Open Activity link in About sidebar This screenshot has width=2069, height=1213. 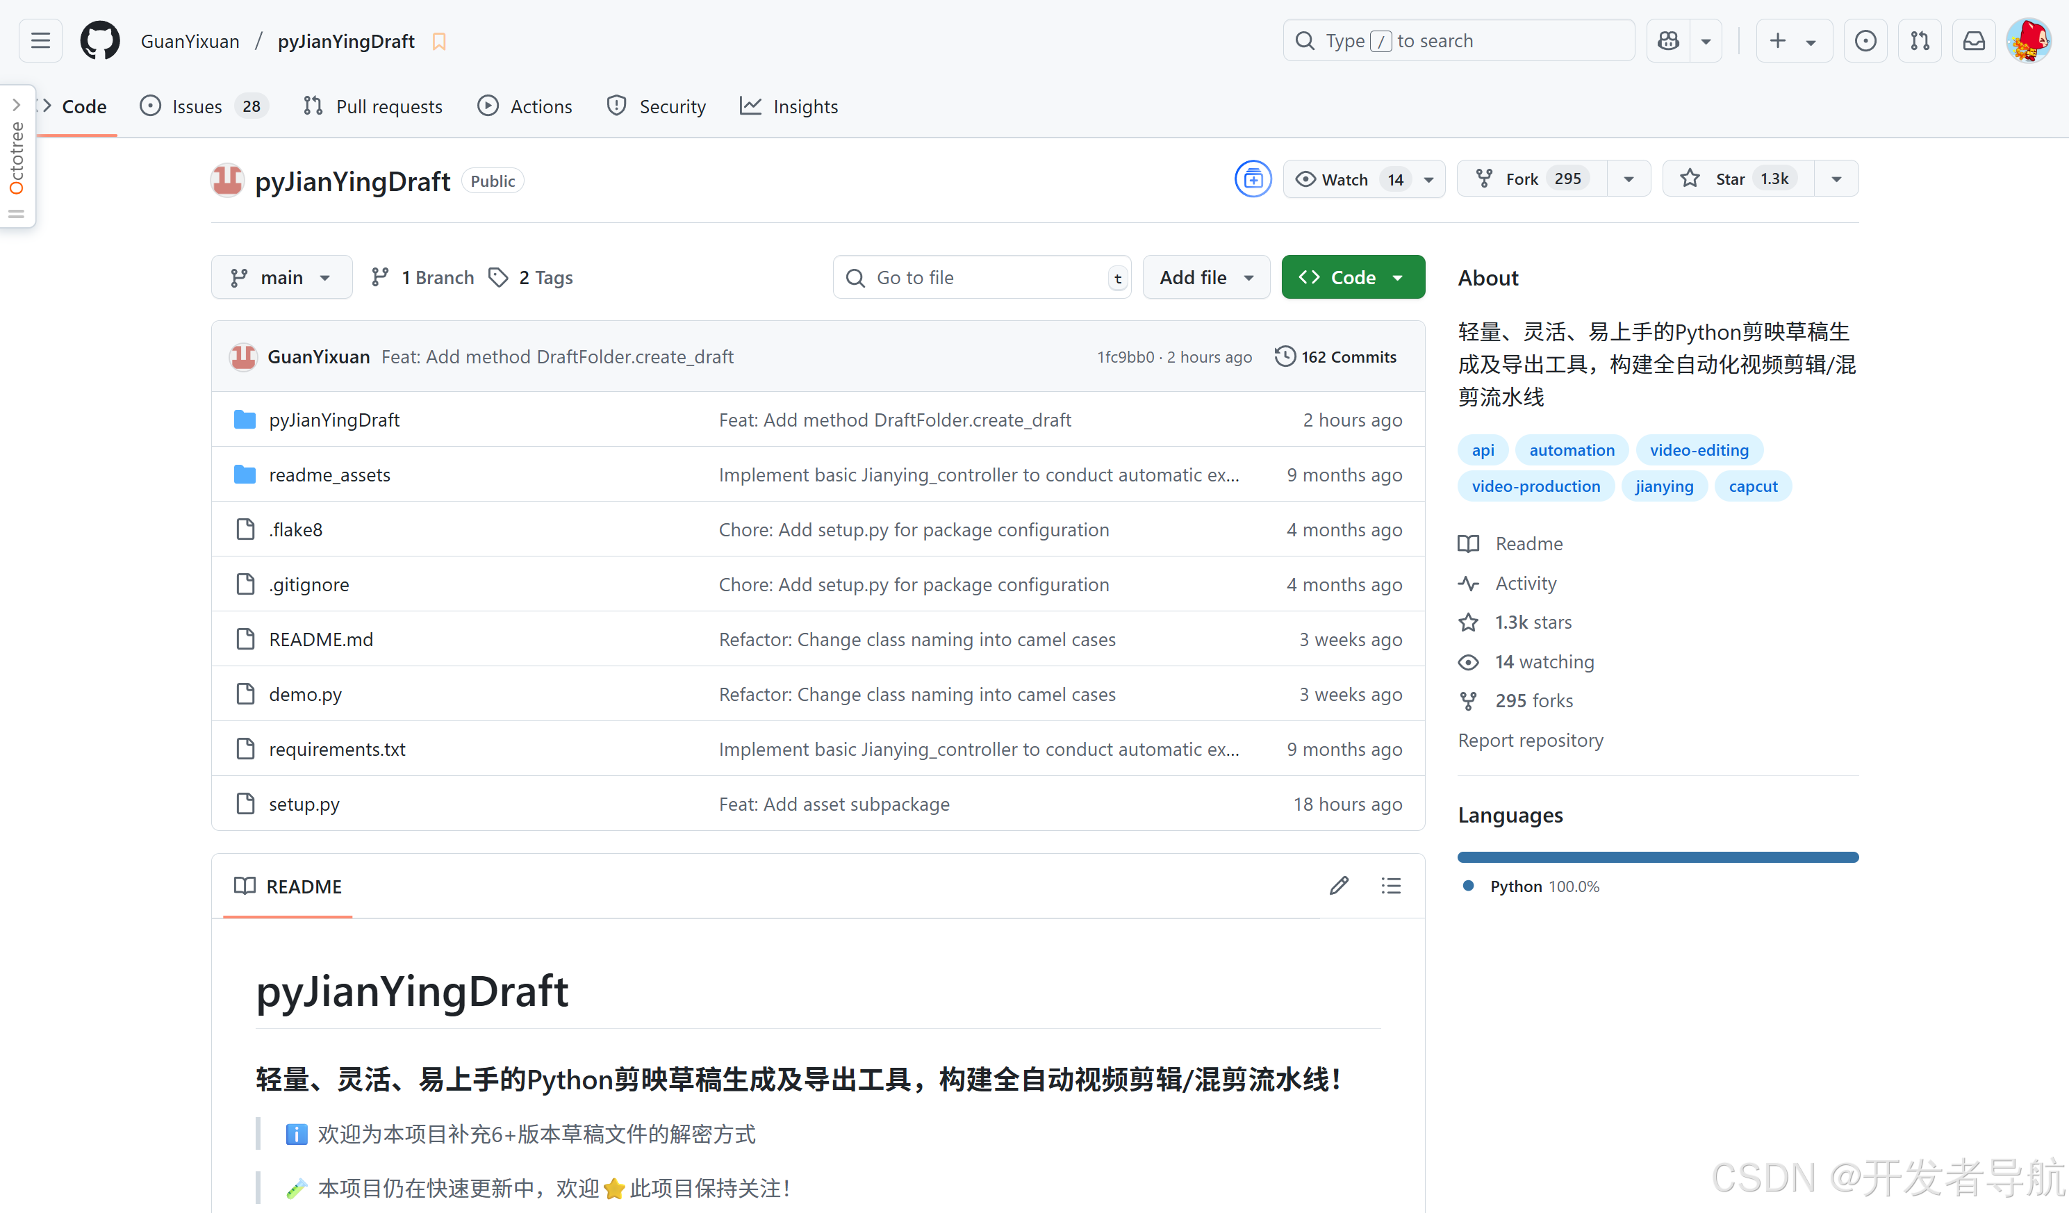[x=1508, y=584]
